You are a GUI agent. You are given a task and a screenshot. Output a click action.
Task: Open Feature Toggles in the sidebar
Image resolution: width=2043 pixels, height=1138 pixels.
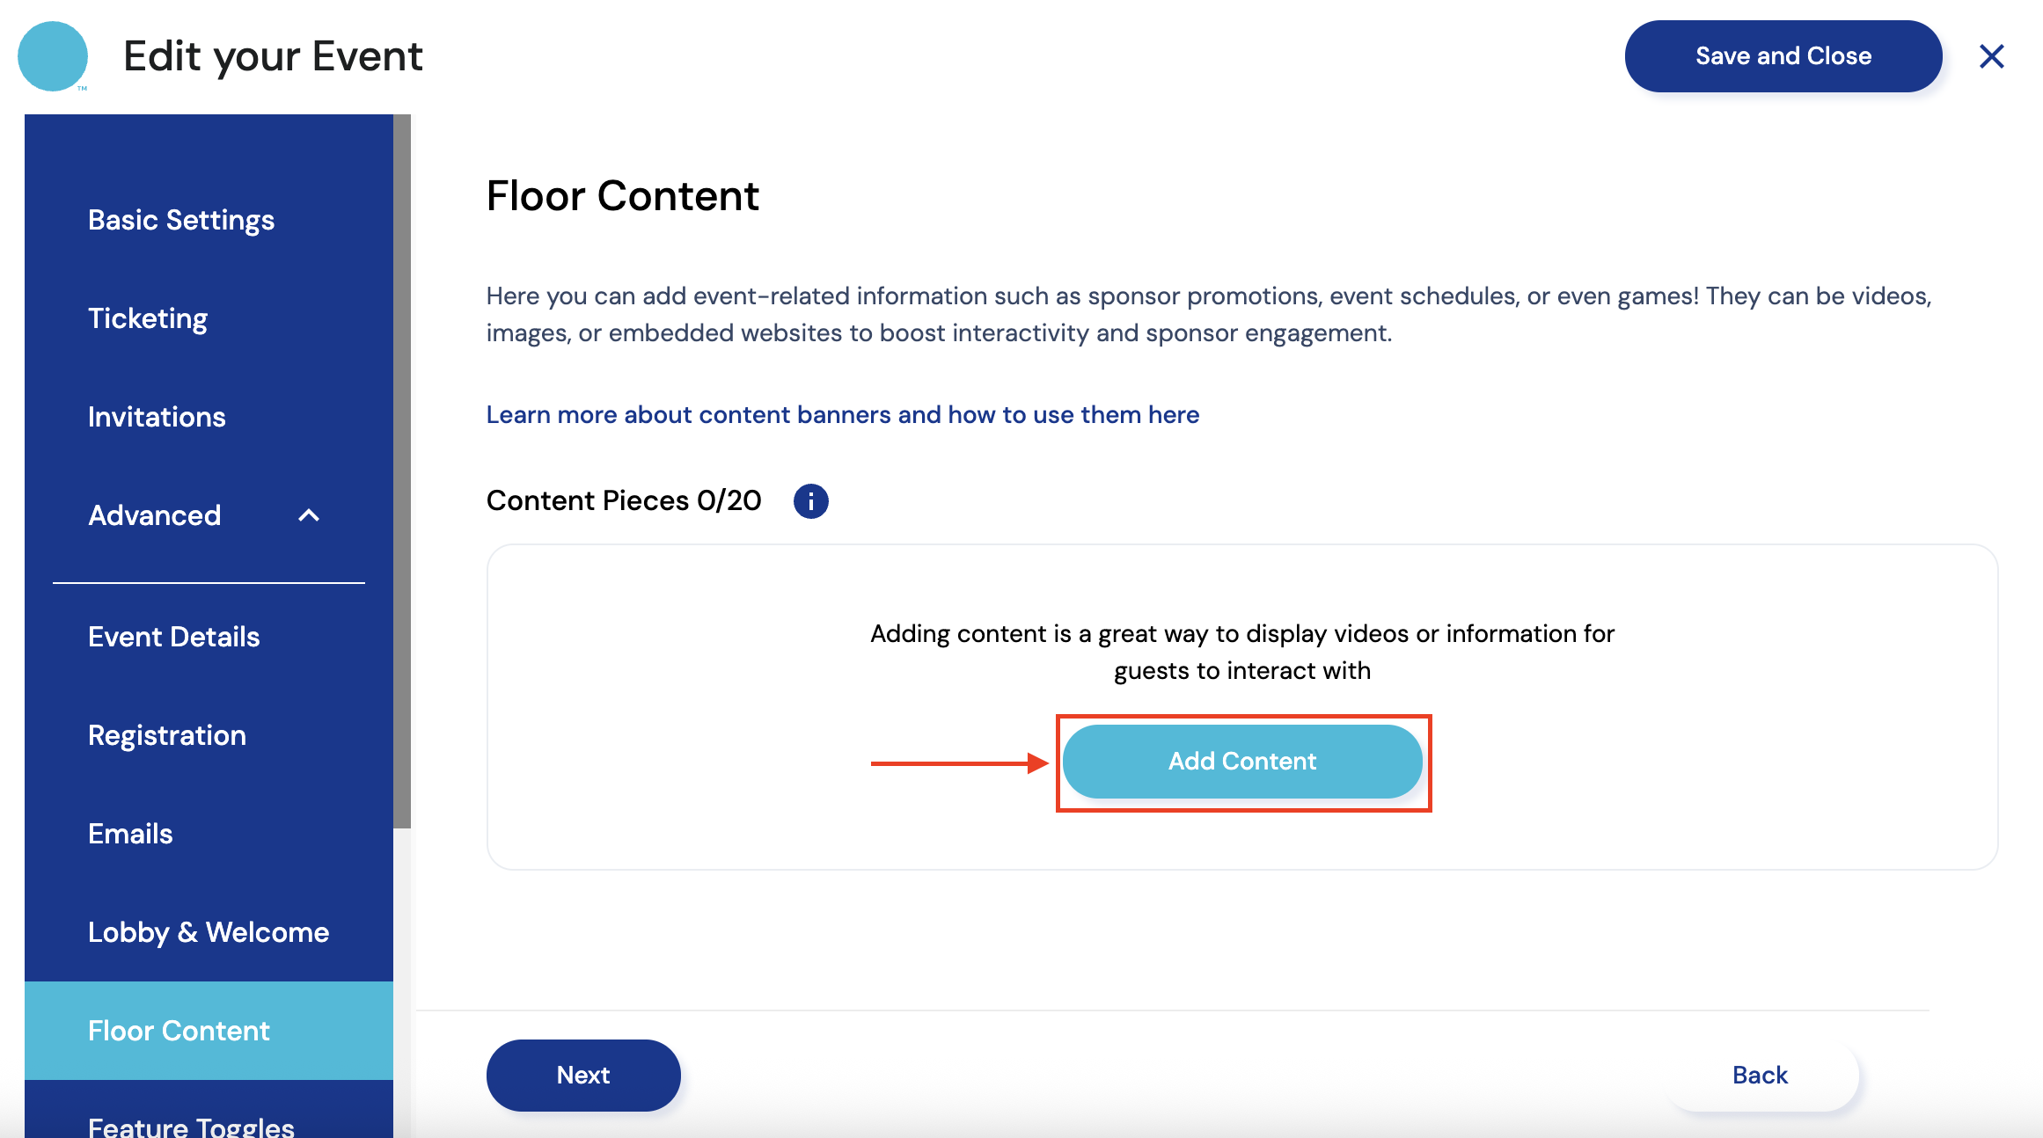pos(191,1126)
